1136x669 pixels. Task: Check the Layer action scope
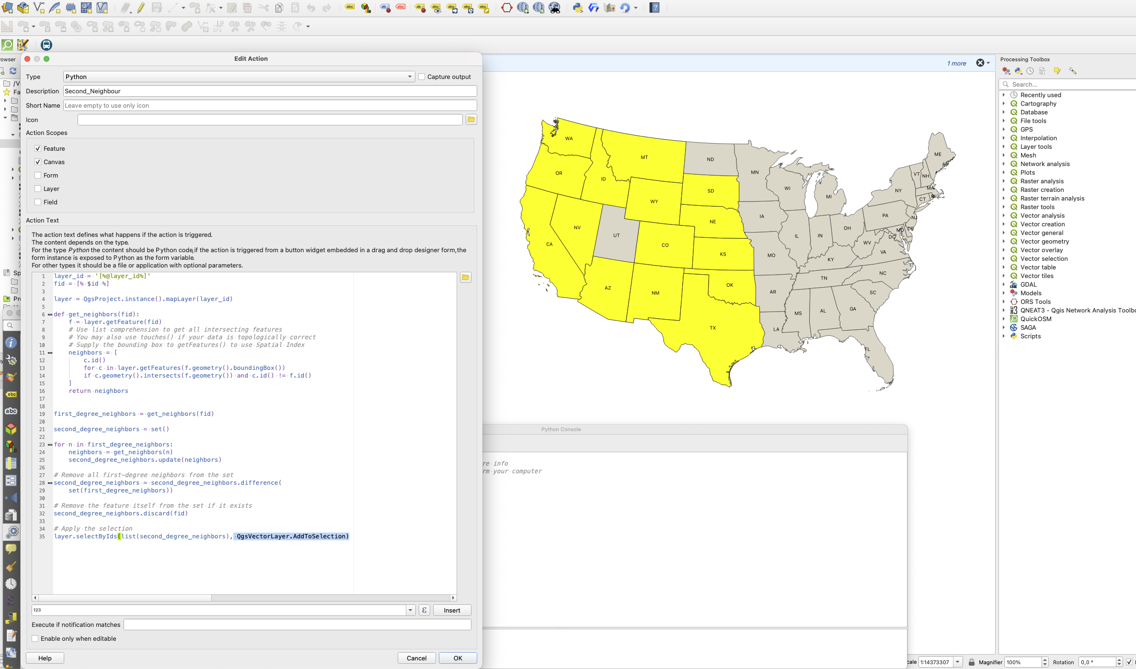point(38,189)
